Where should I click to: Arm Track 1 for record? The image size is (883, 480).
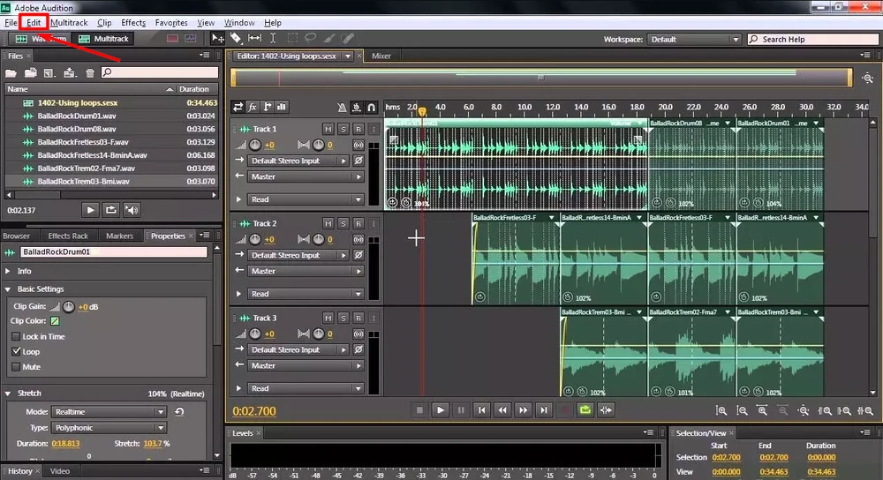pyautogui.click(x=358, y=129)
